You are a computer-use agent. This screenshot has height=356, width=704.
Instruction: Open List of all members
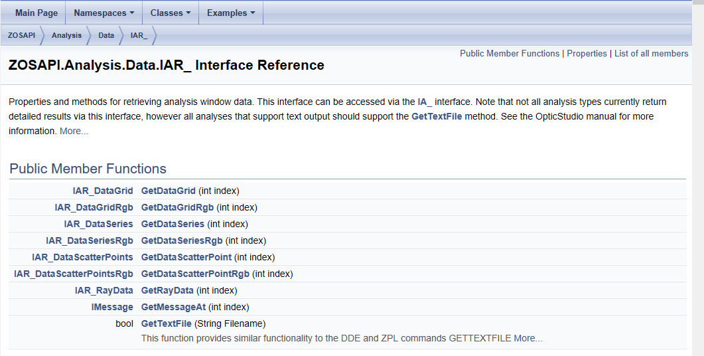point(651,54)
